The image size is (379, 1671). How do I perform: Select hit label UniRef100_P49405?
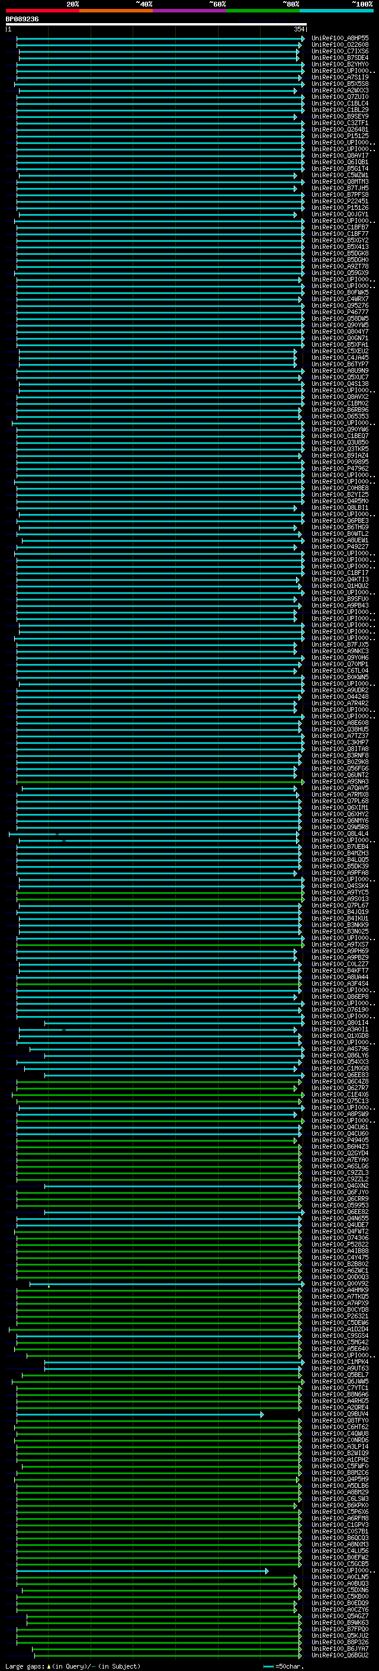(x=340, y=1140)
